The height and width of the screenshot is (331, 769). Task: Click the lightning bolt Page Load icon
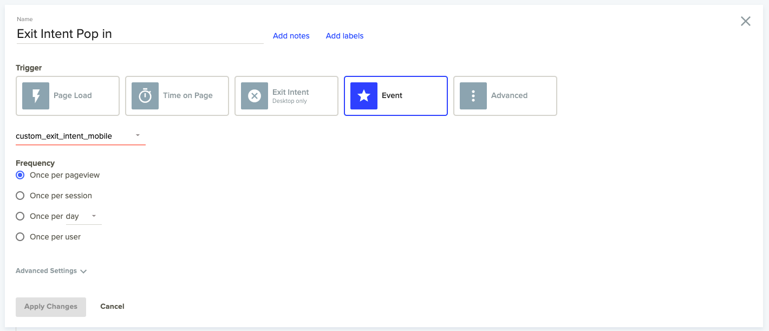[36, 96]
